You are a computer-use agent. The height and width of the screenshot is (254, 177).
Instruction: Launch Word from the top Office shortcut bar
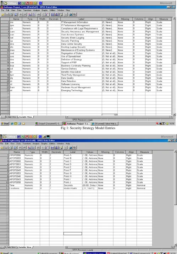(20, 3)
